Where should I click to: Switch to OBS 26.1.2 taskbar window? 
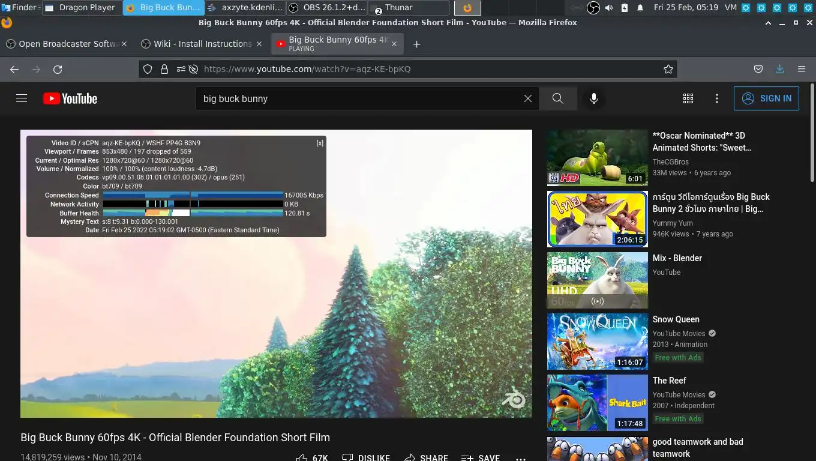[327, 8]
